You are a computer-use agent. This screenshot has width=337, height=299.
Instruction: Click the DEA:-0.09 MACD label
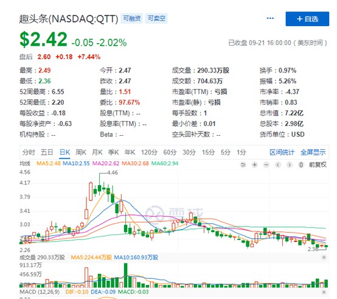103,292
